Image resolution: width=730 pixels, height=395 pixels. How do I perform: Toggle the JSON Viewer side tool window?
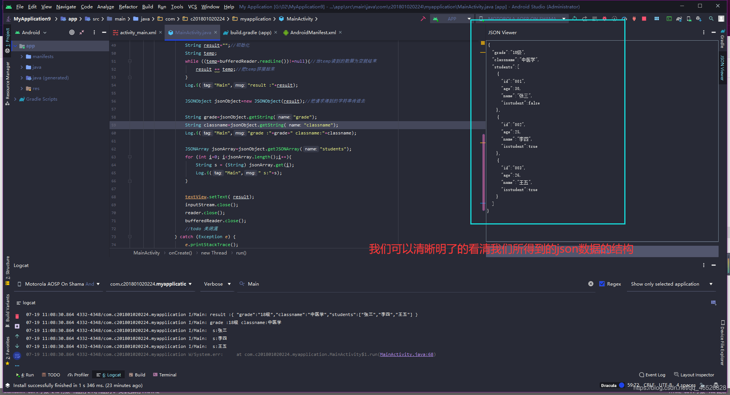click(x=722, y=68)
